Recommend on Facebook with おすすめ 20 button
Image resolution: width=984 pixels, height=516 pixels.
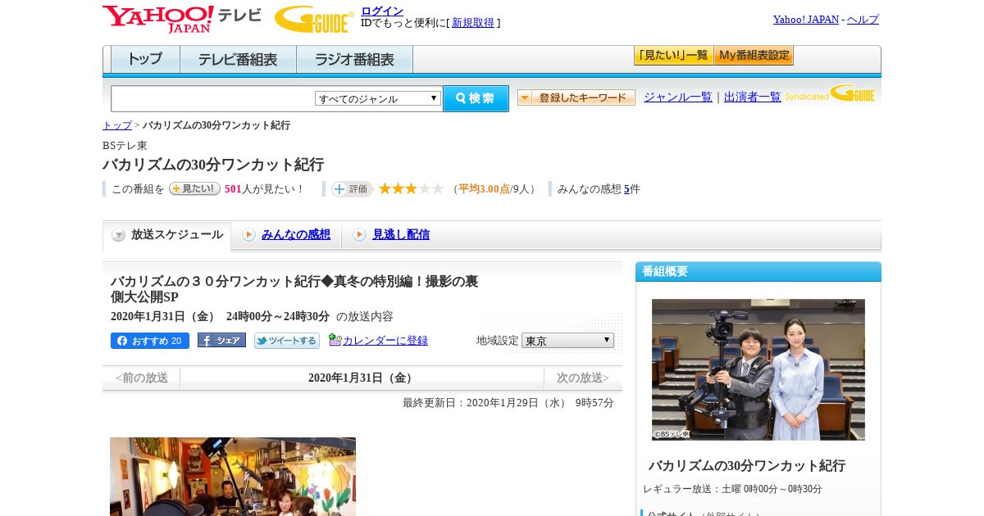pos(150,341)
